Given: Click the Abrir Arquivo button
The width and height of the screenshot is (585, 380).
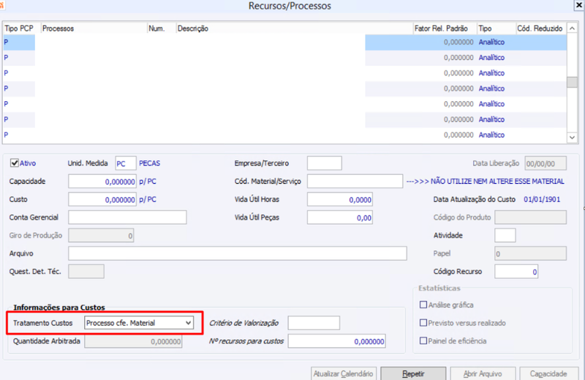Looking at the screenshot, I should (x=483, y=373).
